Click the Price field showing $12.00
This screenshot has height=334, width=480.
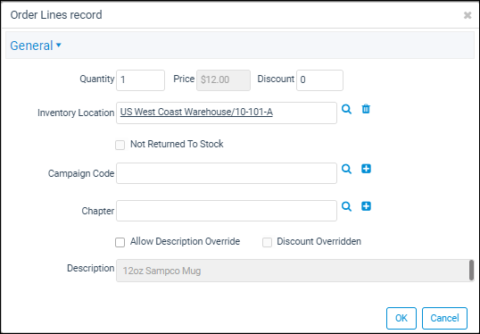click(223, 80)
